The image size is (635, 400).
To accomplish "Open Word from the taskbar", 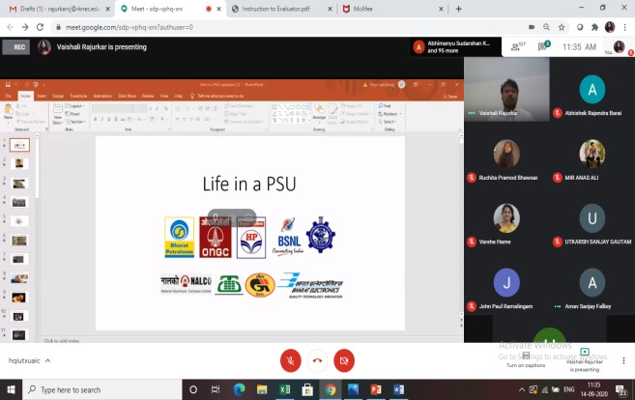I will point(398,389).
